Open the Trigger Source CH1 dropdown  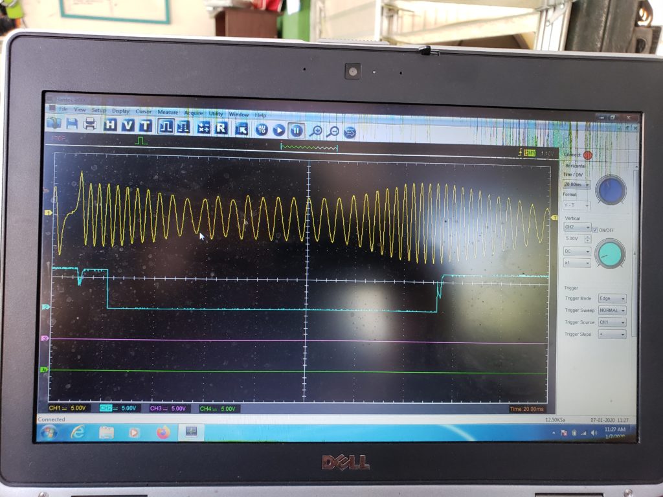tap(612, 322)
